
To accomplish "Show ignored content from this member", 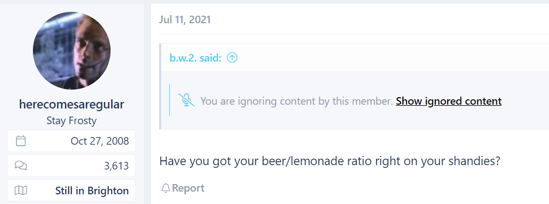I will pos(449,101).
